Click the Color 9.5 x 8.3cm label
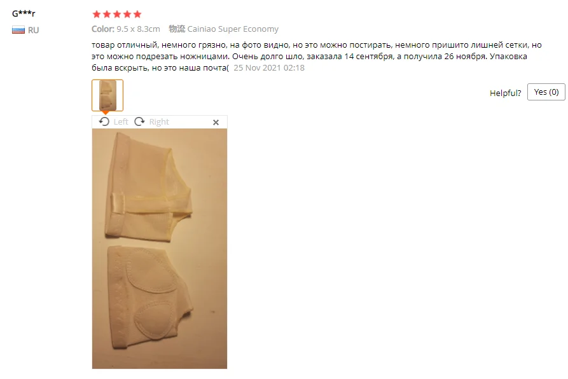The width and height of the screenshot is (568, 379). (126, 29)
